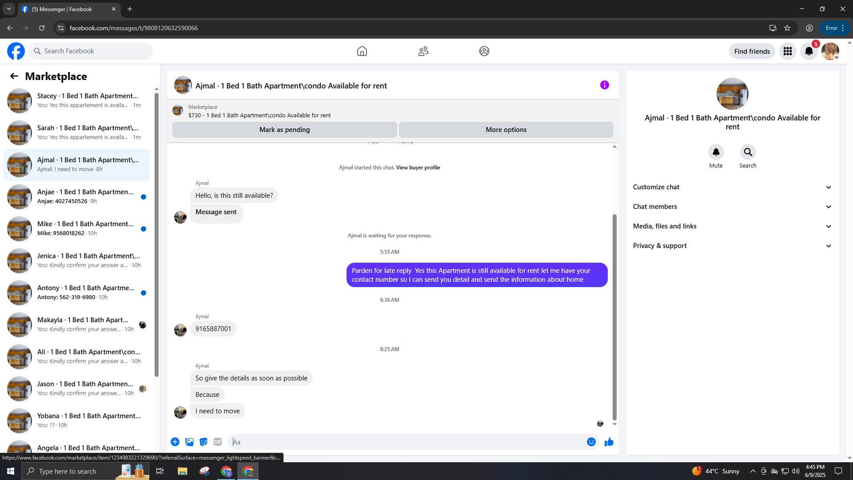This screenshot has width=853, height=480.
Task: Search in conversation magnifier icon
Action: (x=748, y=152)
